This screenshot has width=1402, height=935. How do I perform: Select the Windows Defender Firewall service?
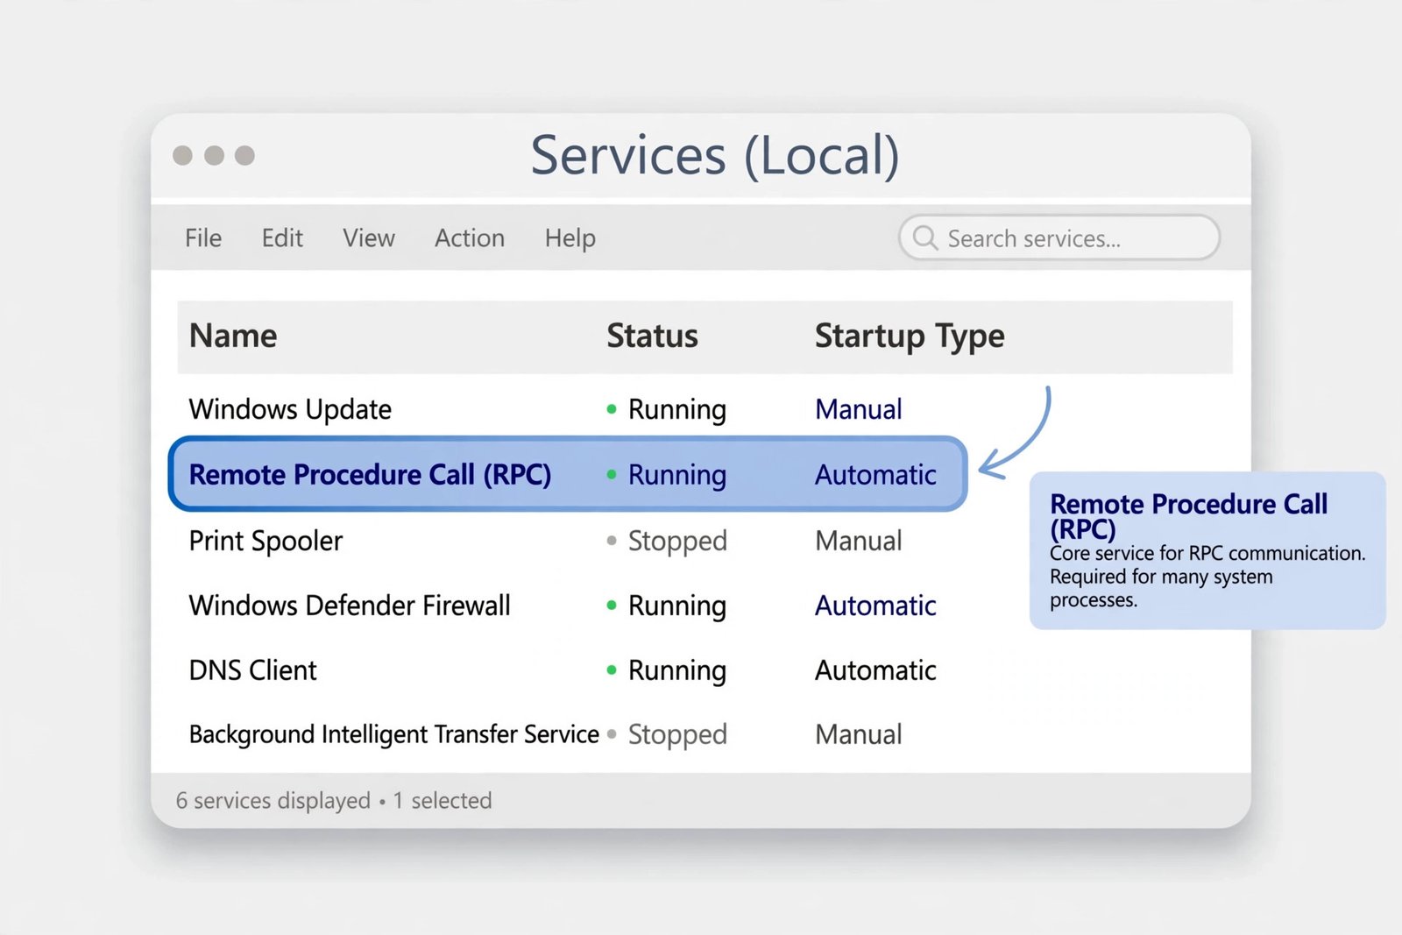click(350, 606)
